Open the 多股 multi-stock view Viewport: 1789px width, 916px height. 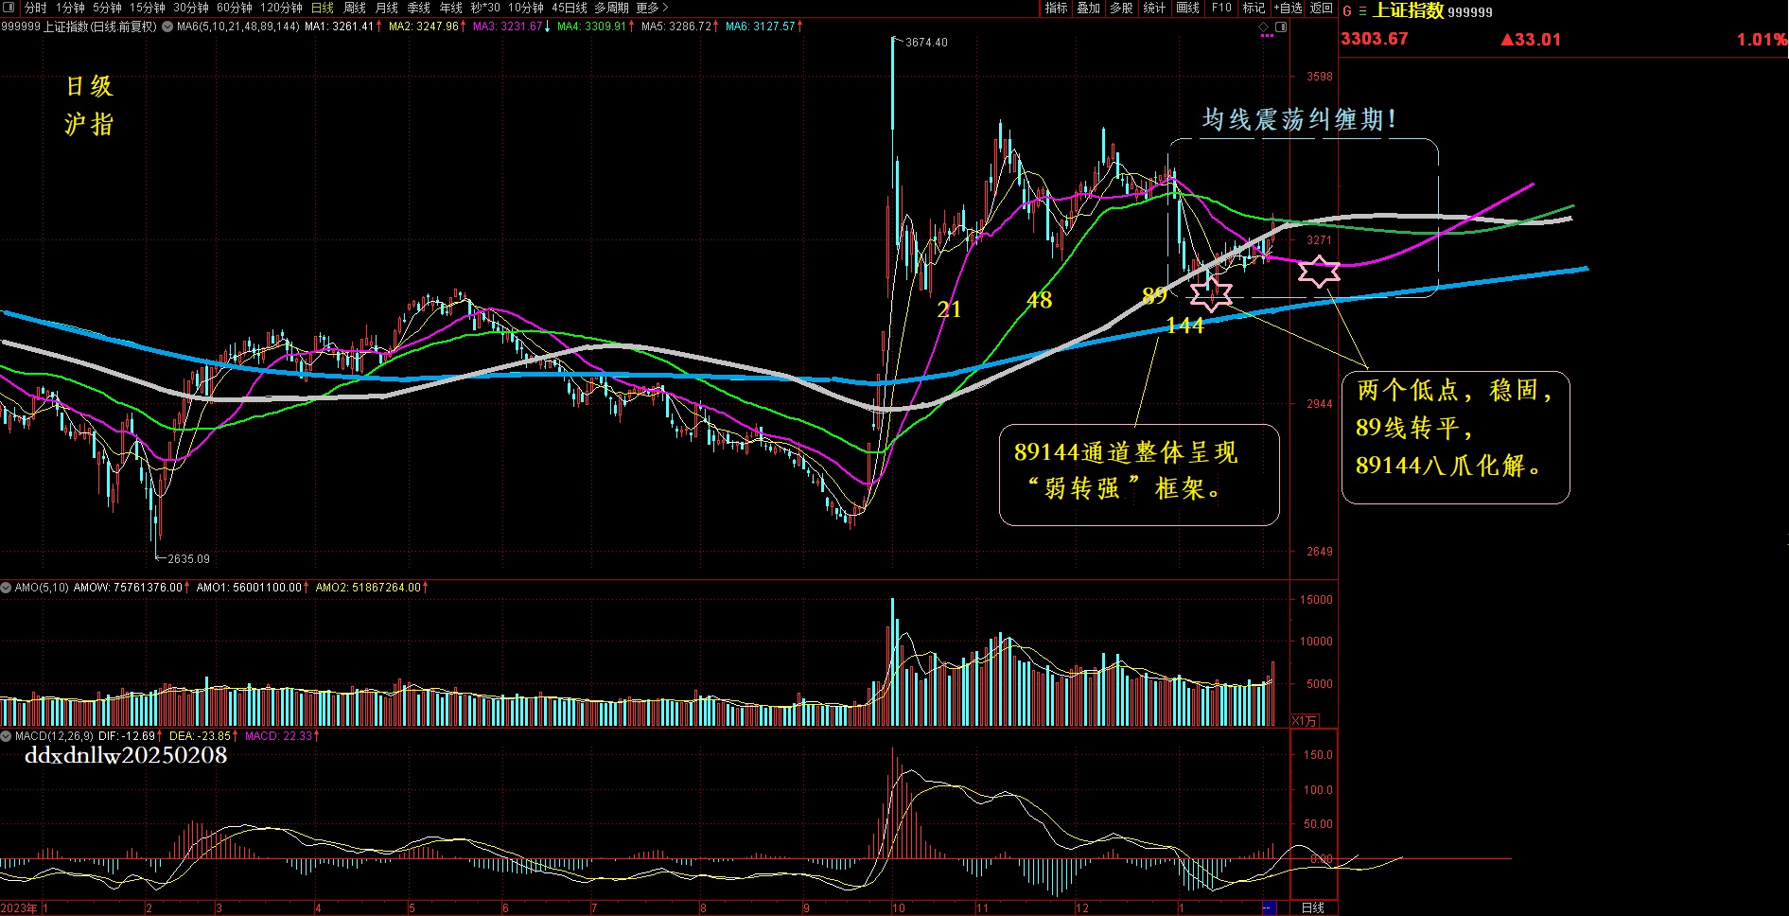tap(1121, 8)
